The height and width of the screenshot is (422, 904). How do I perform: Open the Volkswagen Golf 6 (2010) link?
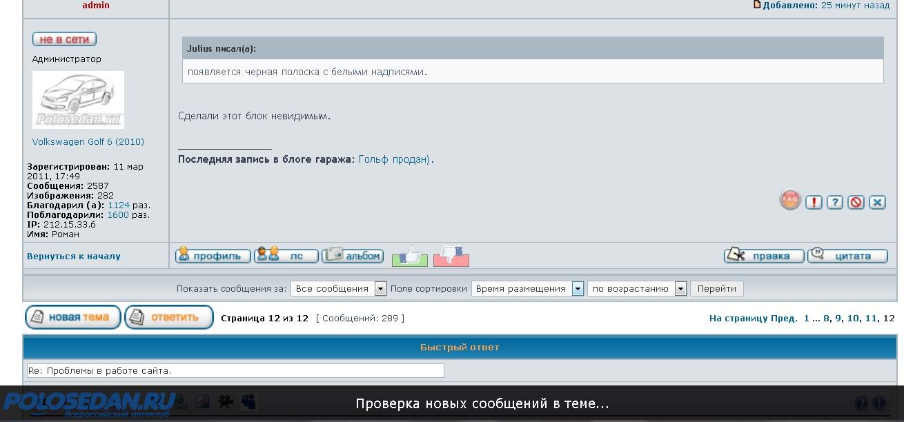click(x=88, y=142)
